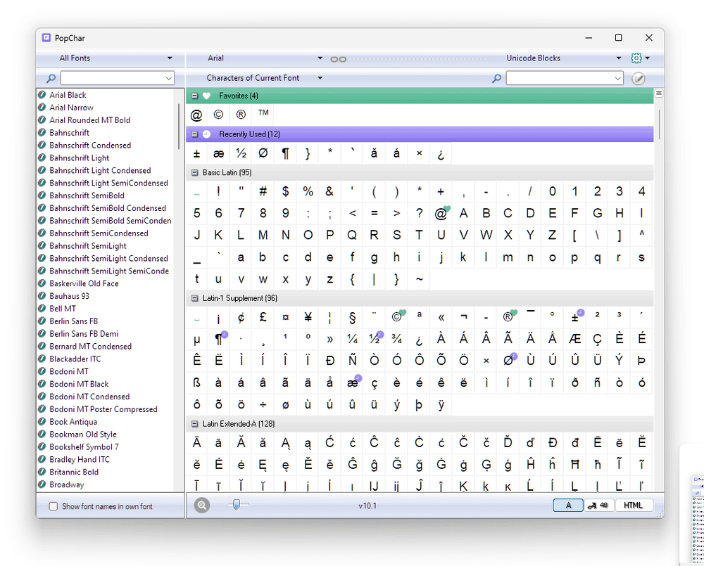The height and width of the screenshot is (566, 704).
Task: Select Baskerville Old Face font
Action: tap(84, 283)
